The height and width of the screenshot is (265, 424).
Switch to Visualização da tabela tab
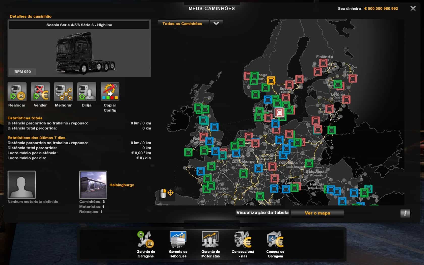click(262, 213)
